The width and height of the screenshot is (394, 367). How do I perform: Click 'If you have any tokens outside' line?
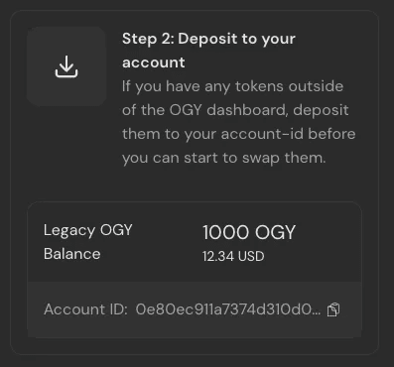pyautogui.click(x=233, y=87)
